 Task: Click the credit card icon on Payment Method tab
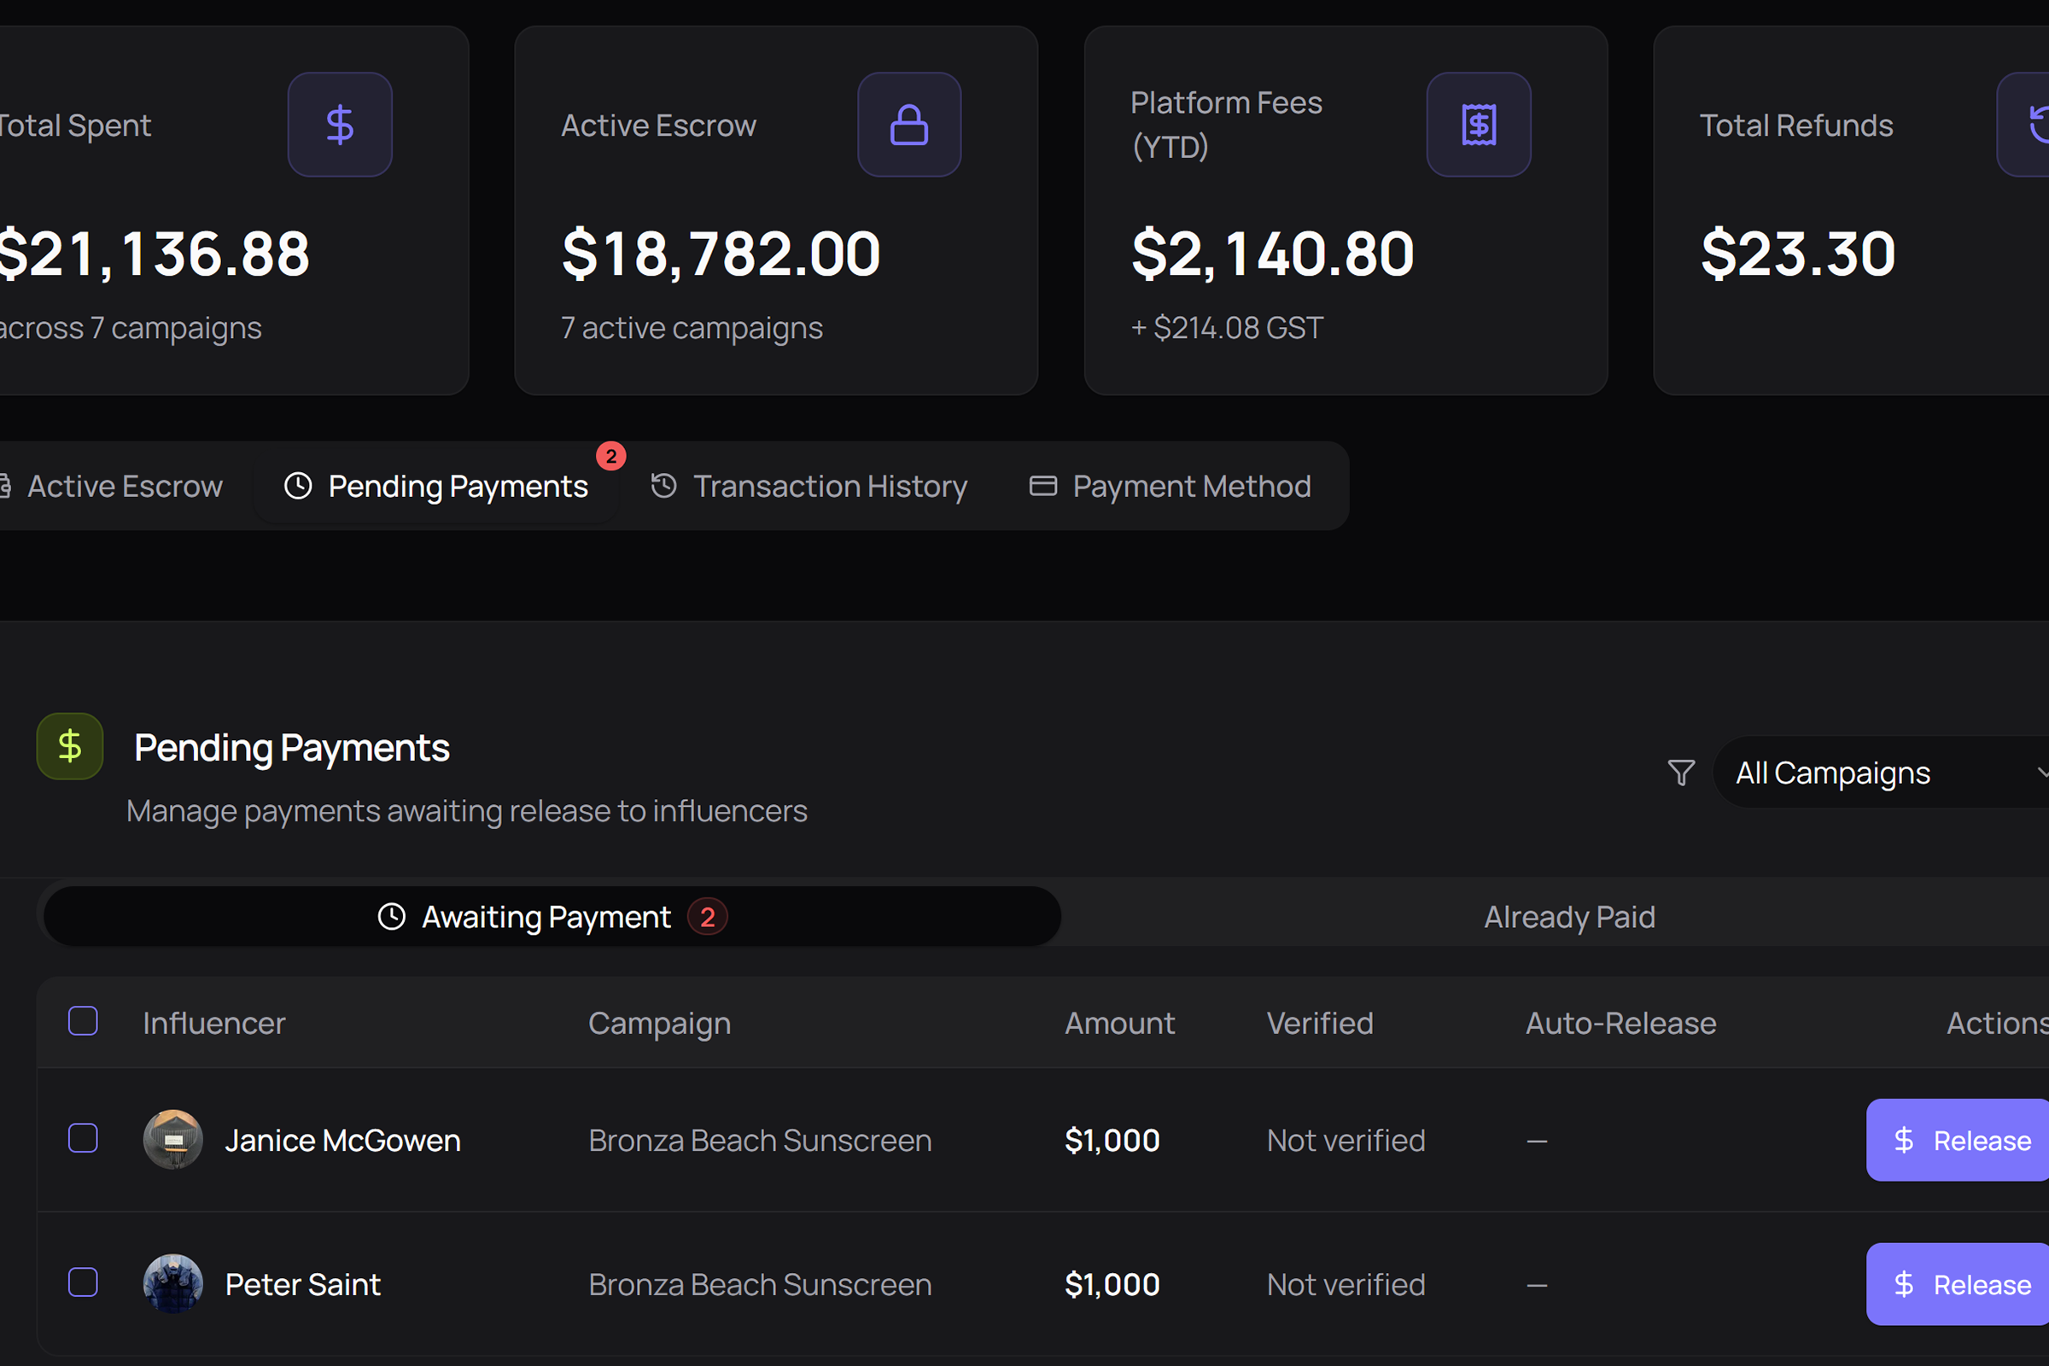1042,486
